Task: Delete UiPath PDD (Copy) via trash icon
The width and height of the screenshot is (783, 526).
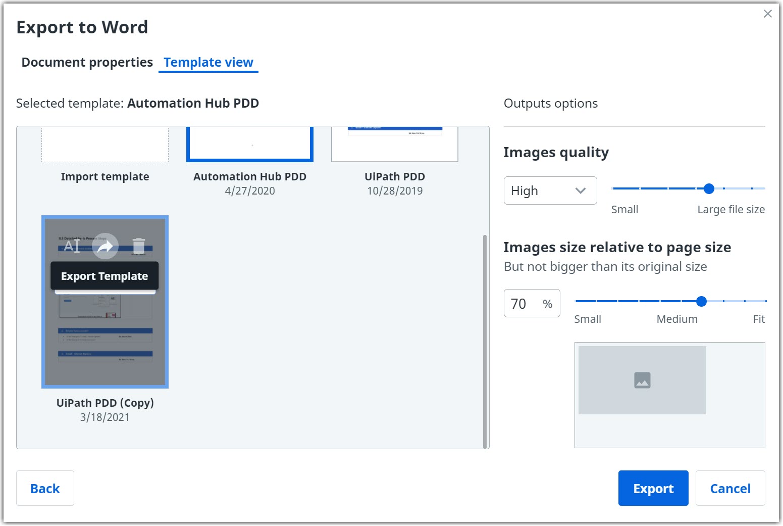Action: (x=139, y=246)
